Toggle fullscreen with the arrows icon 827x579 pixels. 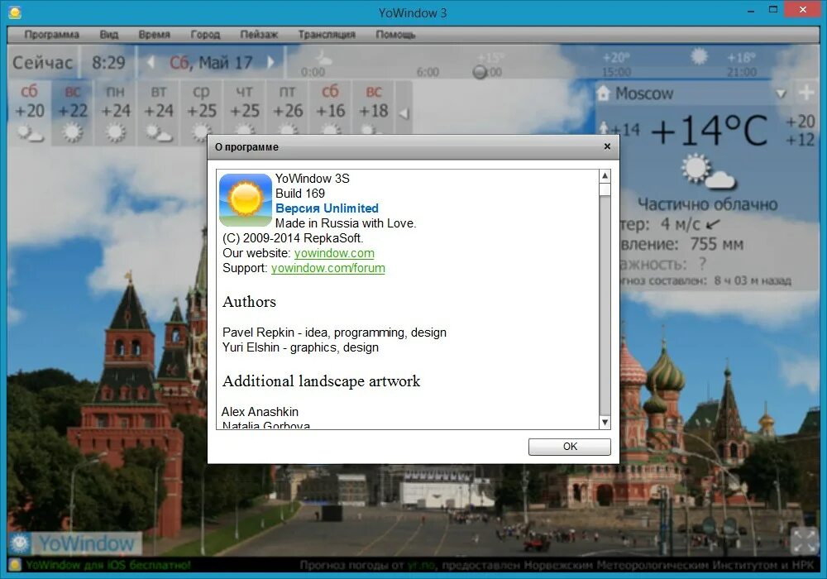804,542
